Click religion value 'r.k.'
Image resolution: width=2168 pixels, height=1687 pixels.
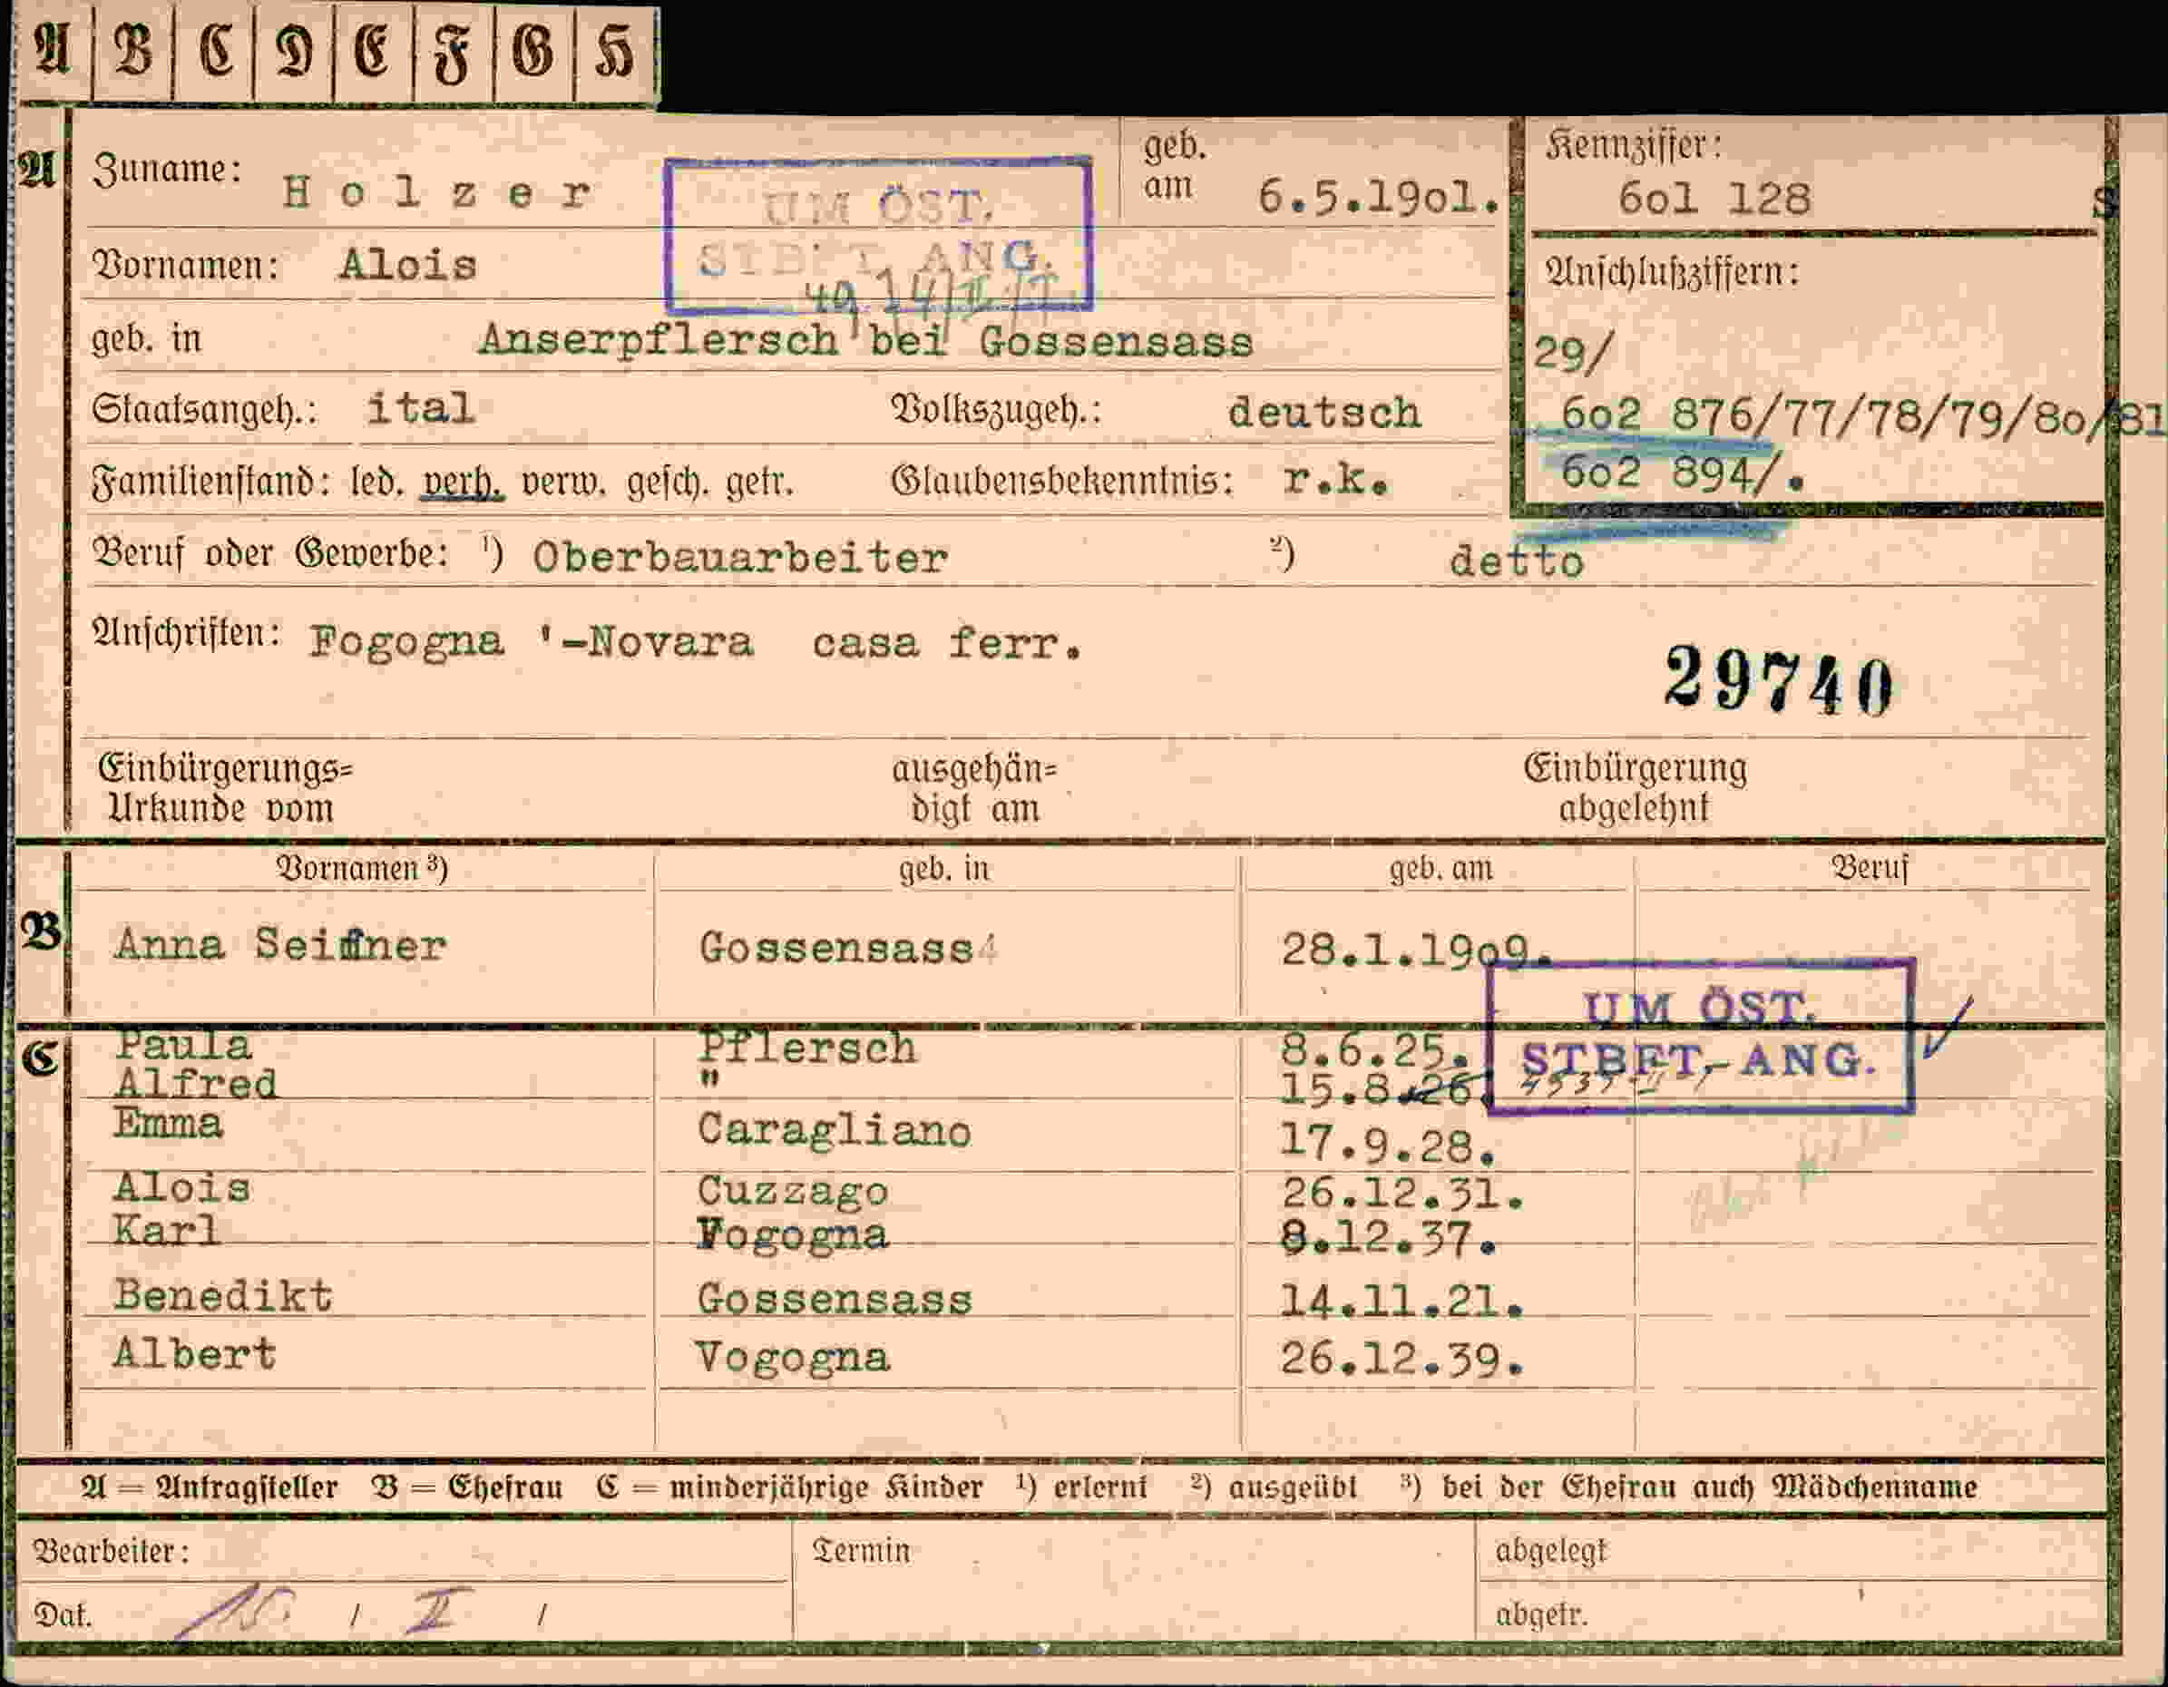pyautogui.click(x=1335, y=482)
